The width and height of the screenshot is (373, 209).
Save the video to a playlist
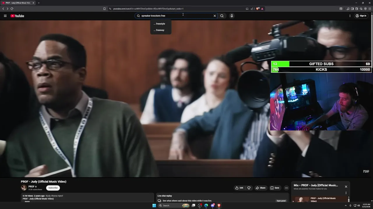coord(275,188)
